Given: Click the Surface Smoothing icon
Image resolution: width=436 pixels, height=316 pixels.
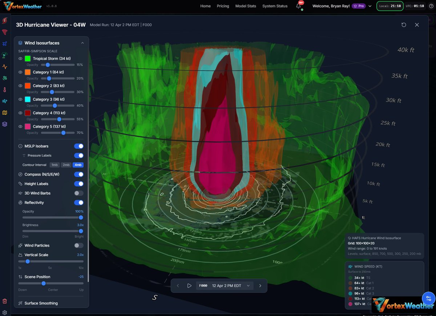Looking at the screenshot, I should [x=21, y=303].
